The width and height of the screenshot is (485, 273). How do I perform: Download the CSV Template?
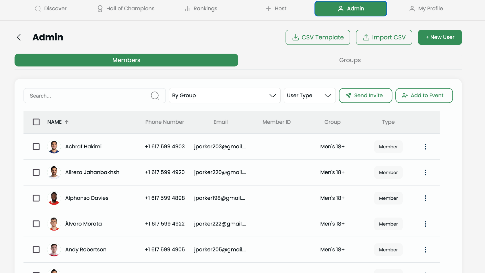point(318,37)
